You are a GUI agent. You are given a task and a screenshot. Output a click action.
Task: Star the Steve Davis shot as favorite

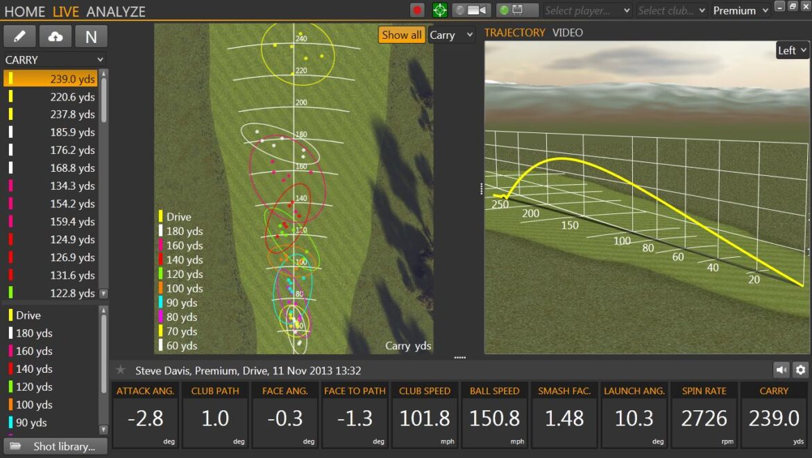click(x=121, y=371)
